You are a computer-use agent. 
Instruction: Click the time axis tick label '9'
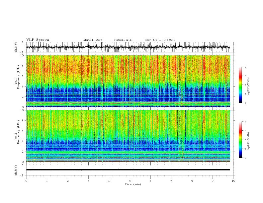(213, 181)
